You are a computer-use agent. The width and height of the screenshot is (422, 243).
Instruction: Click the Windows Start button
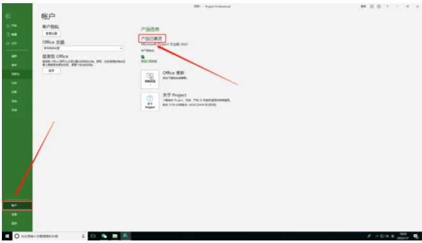point(7,236)
